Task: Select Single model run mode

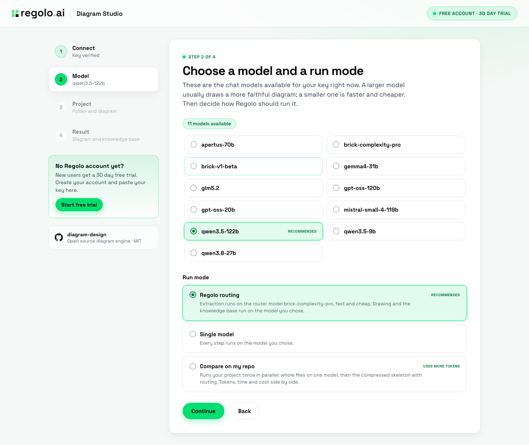Action: pyautogui.click(x=325, y=338)
